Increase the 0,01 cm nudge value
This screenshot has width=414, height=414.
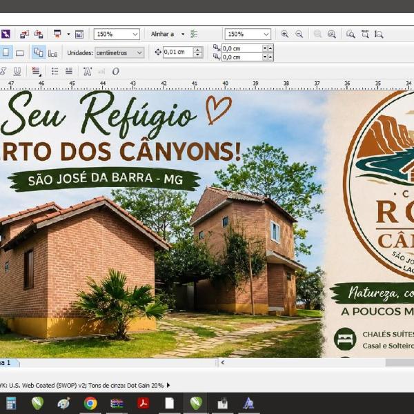[197, 50]
